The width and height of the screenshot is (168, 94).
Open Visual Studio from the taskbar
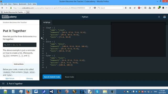[51, 92]
